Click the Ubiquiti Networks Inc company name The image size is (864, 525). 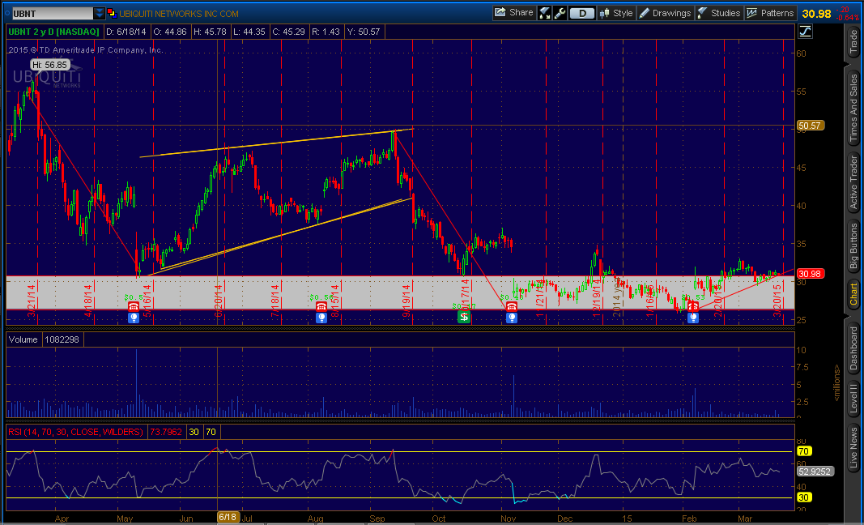(179, 14)
